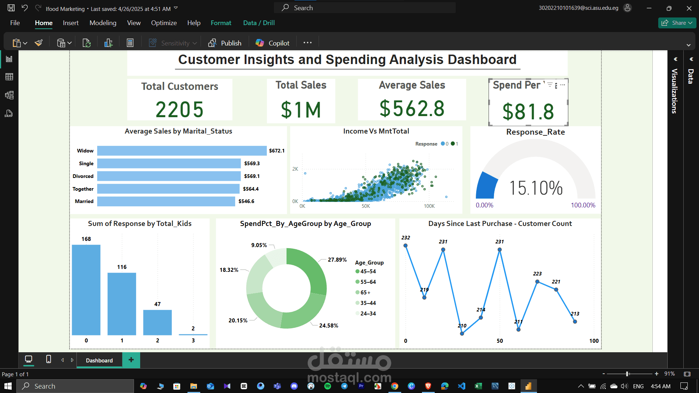699x393 pixels.
Task: Open the Paste clipboard tool
Action: 16,43
